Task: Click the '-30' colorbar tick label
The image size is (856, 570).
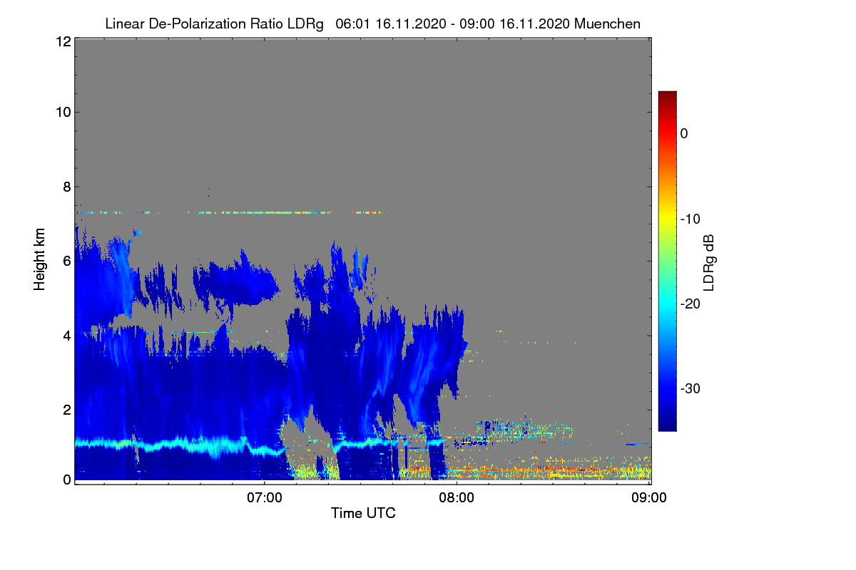Action: pyautogui.click(x=690, y=389)
